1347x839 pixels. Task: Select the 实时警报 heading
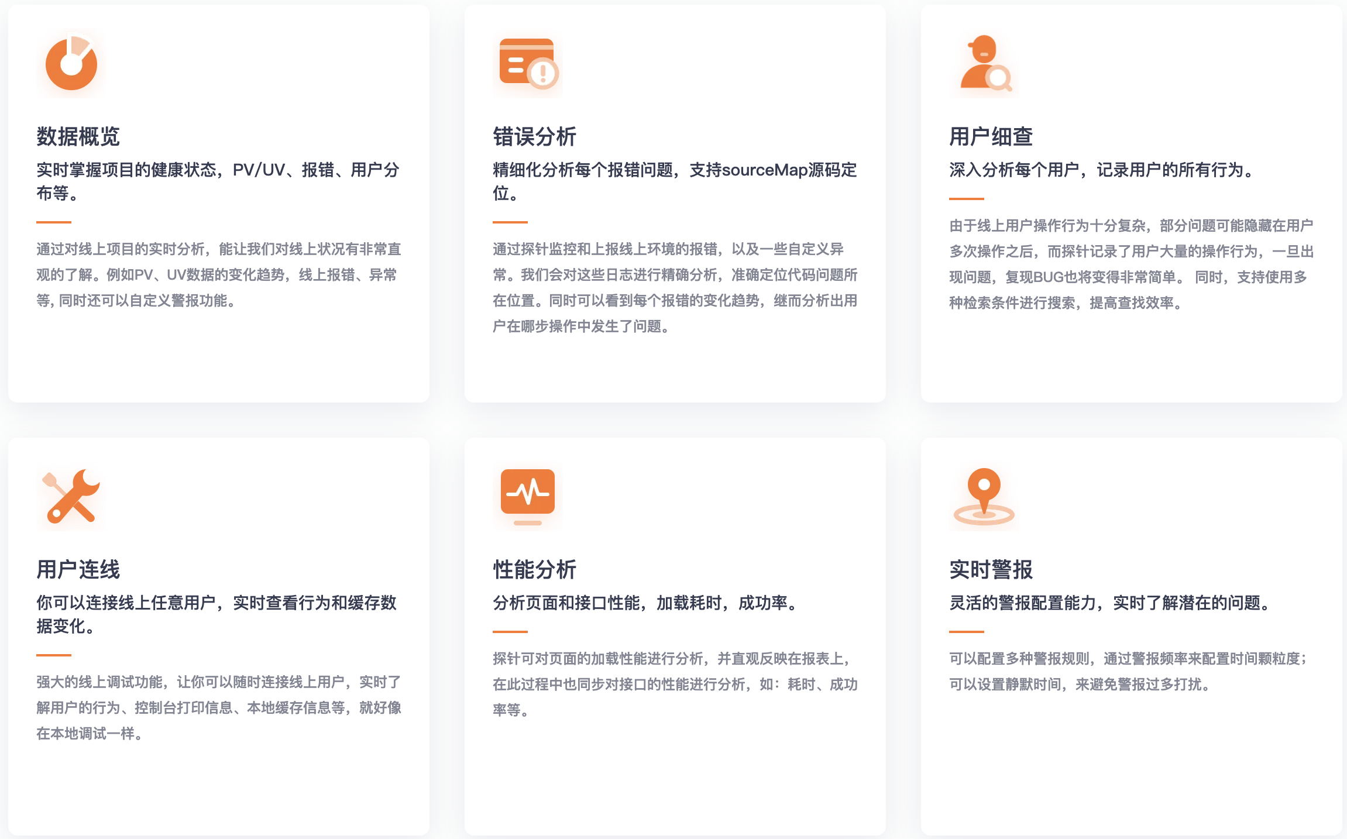[x=991, y=569]
